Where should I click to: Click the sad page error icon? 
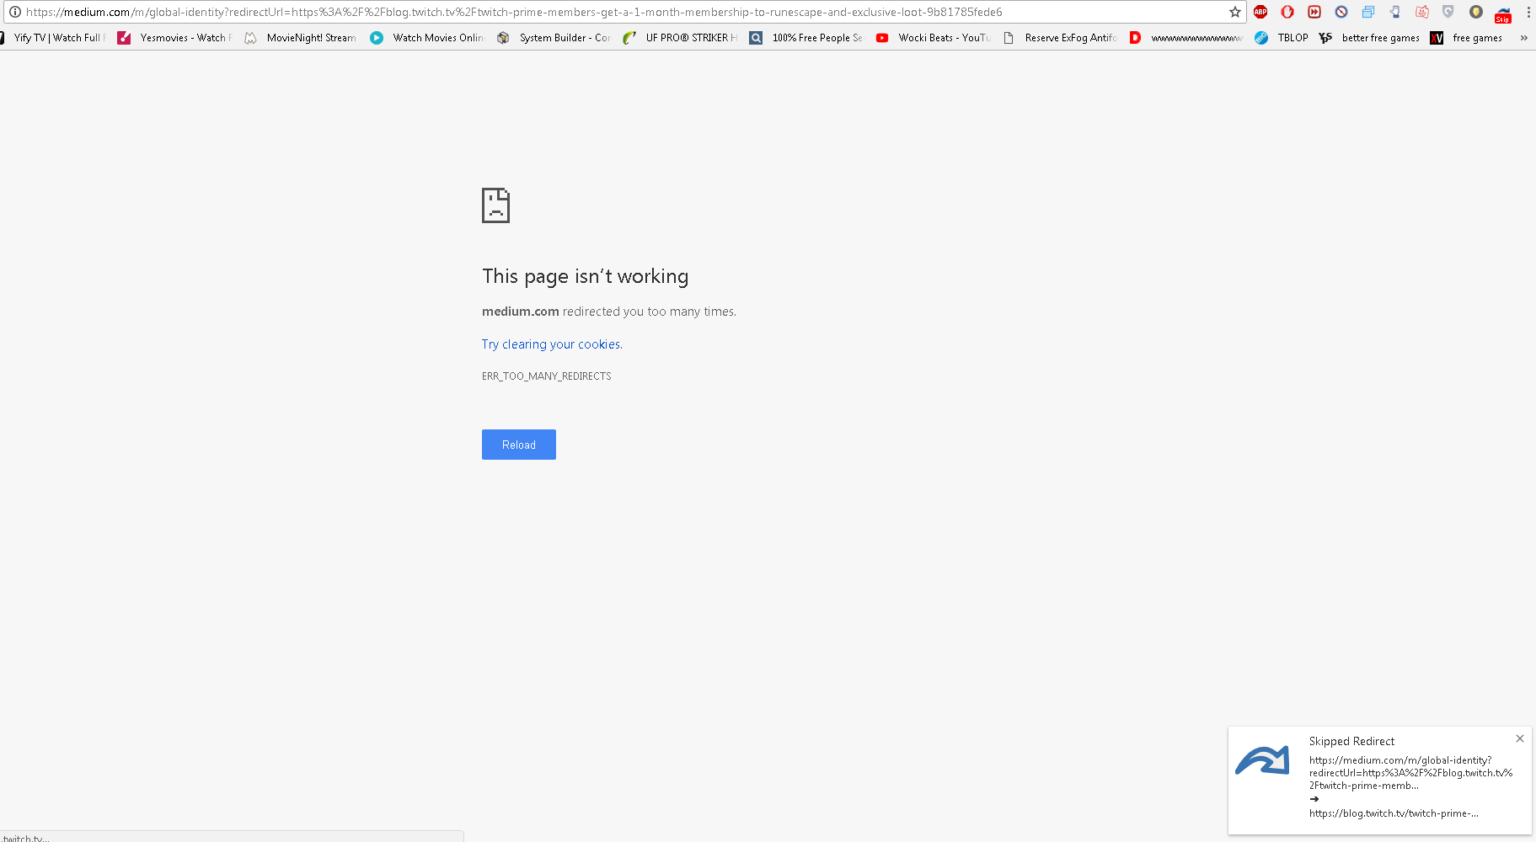click(x=496, y=205)
